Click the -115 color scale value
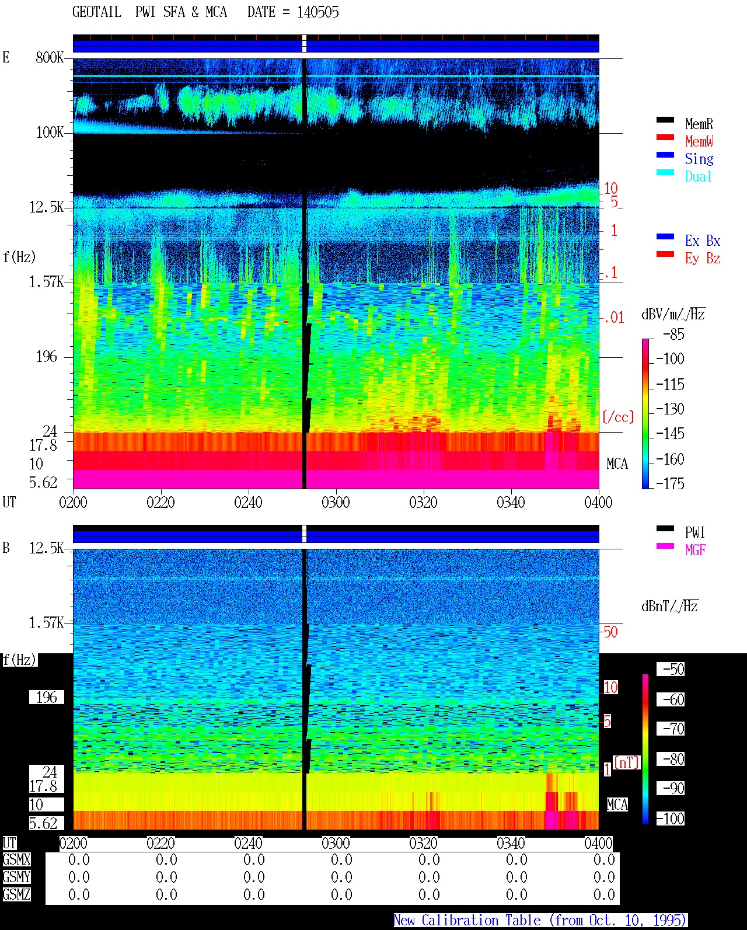The height and width of the screenshot is (930, 747). pos(670,384)
